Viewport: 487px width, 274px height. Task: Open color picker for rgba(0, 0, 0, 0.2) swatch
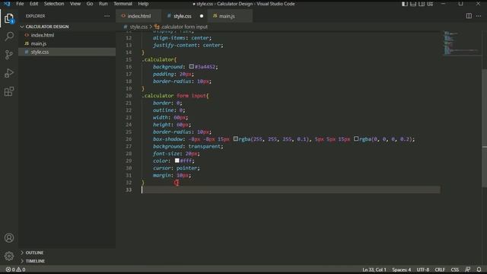pyautogui.click(x=356, y=139)
